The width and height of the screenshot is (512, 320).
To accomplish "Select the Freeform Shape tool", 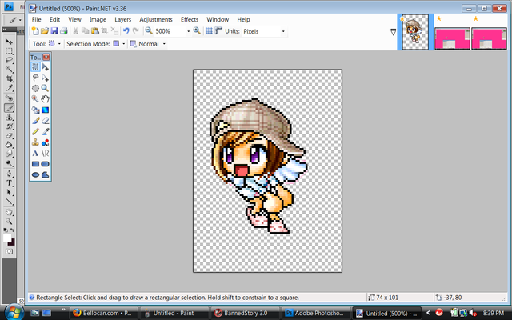I will point(45,174).
